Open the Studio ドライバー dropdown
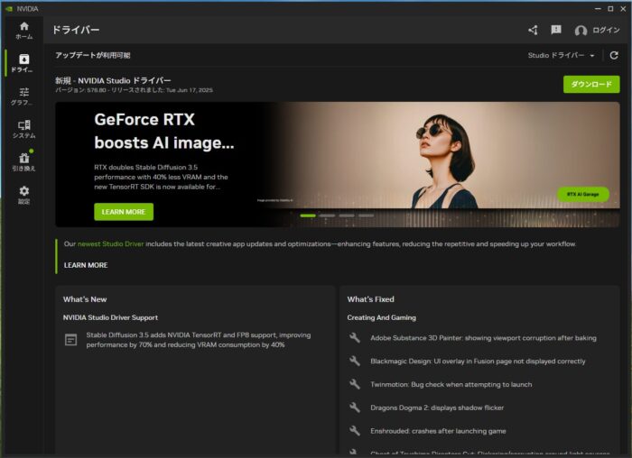 [561, 55]
